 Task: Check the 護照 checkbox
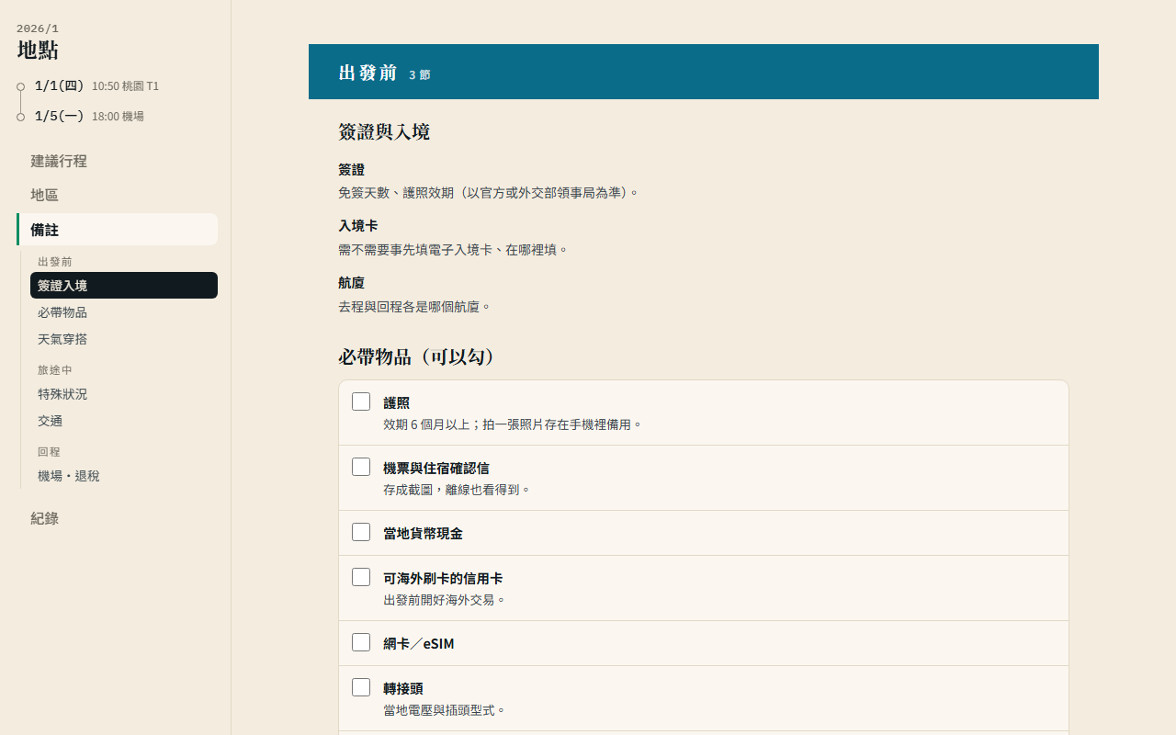(361, 401)
